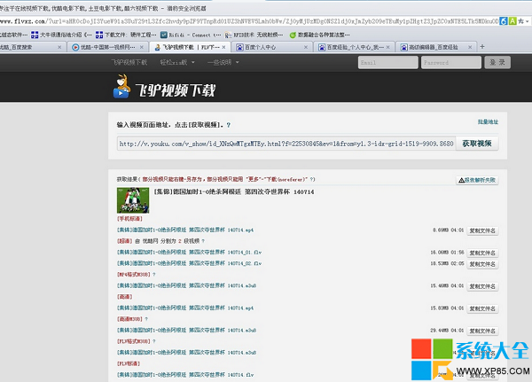The image size is (532, 382).
Task: Download the 140714.flv link under FLV标清
Action: [x=185, y=375]
